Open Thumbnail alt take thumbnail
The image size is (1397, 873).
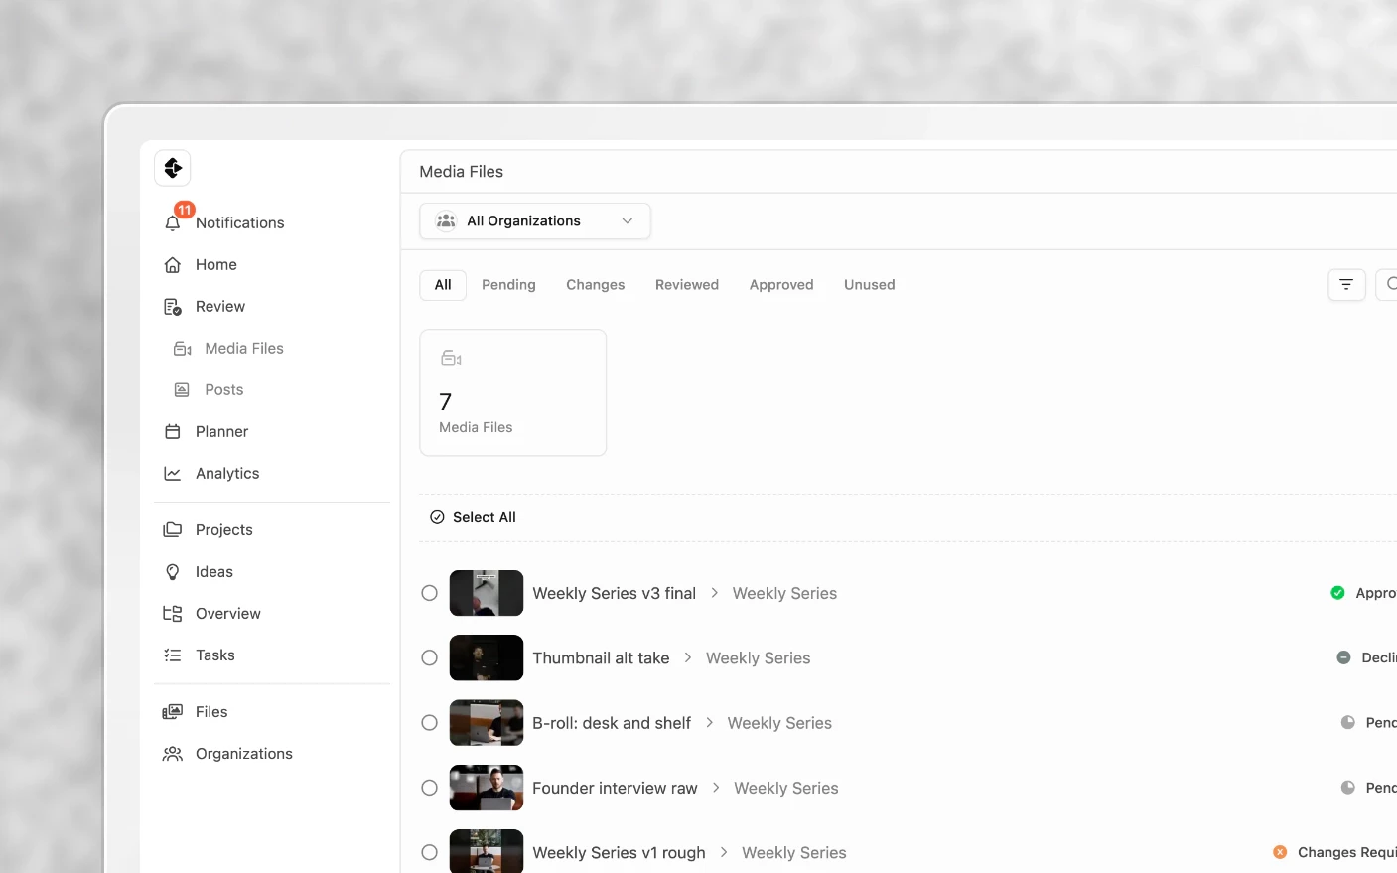(487, 657)
